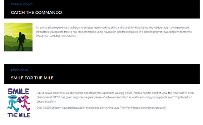This screenshot has height=125, width=203.
Task: Click THE MILE text in the logo
Action: (x=19, y=115)
